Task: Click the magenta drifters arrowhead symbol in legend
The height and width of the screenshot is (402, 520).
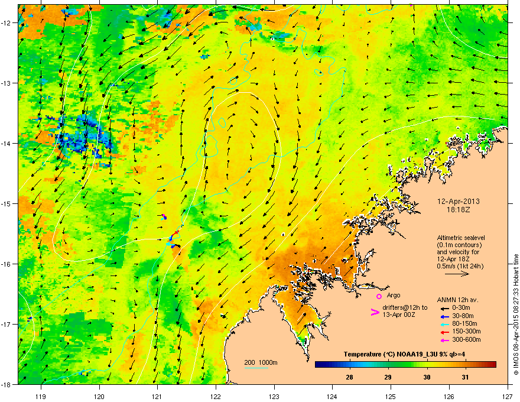Action: (x=375, y=312)
